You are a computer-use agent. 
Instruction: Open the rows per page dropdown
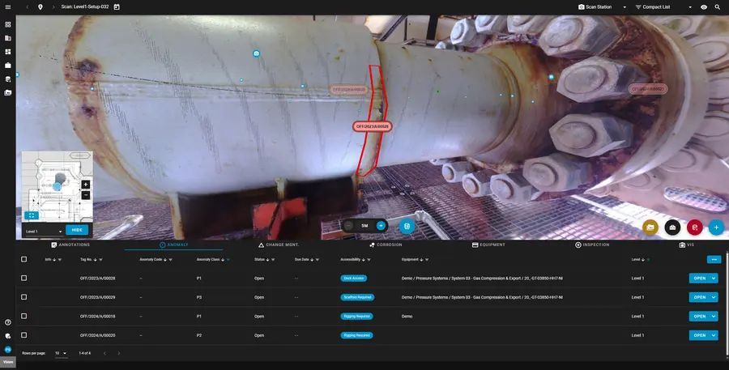pyautogui.click(x=61, y=353)
